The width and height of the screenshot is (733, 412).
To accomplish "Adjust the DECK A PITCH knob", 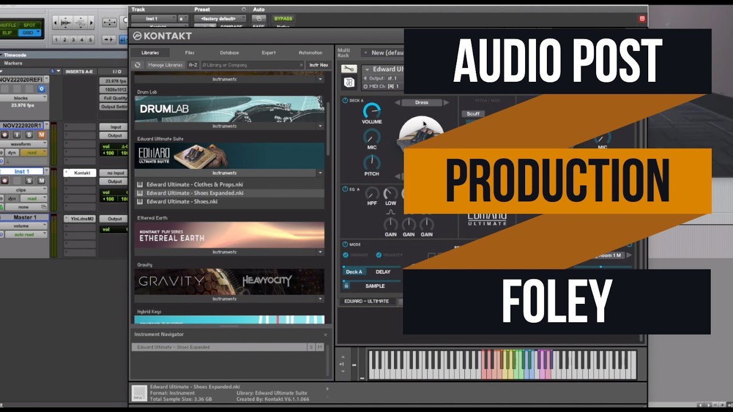I will click(x=372, y=163).
